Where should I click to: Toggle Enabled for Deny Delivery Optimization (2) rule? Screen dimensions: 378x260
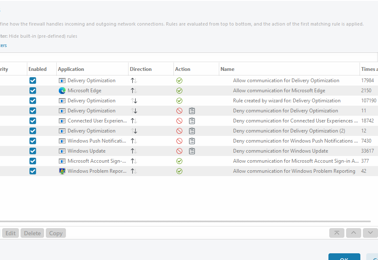click(x=33, y=131)
